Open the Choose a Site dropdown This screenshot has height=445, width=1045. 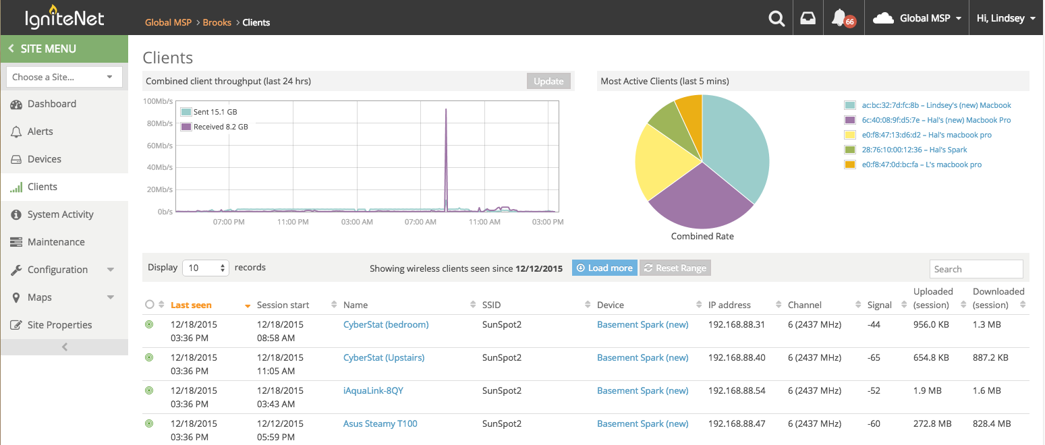click(63, 76)
